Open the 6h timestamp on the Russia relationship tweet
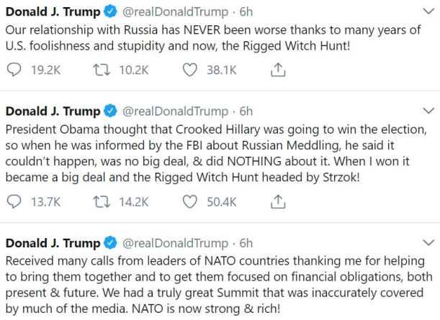This screenshot has height=320, width=440. pyautogui.click(x=246, y=13)
